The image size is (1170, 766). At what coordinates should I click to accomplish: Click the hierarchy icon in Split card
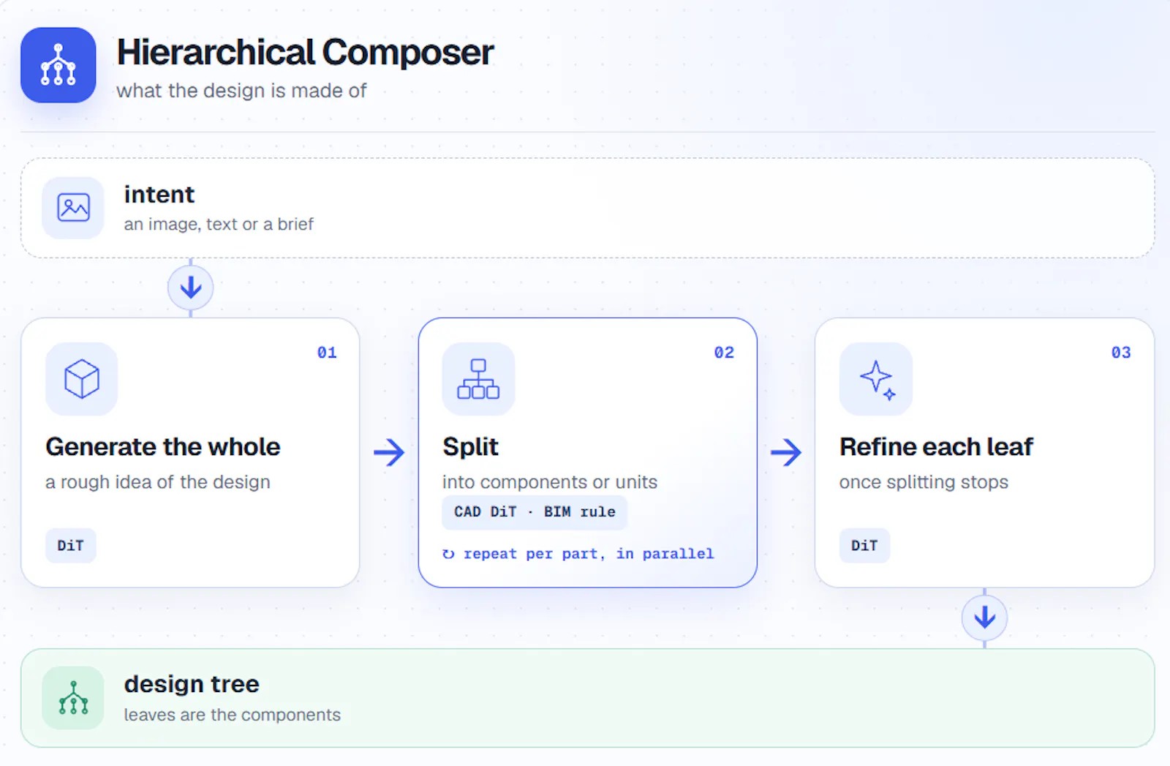coord(478,379)
